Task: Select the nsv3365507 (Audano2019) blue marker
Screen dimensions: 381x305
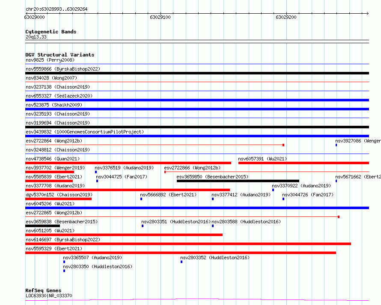Action: tap(64, 262)
